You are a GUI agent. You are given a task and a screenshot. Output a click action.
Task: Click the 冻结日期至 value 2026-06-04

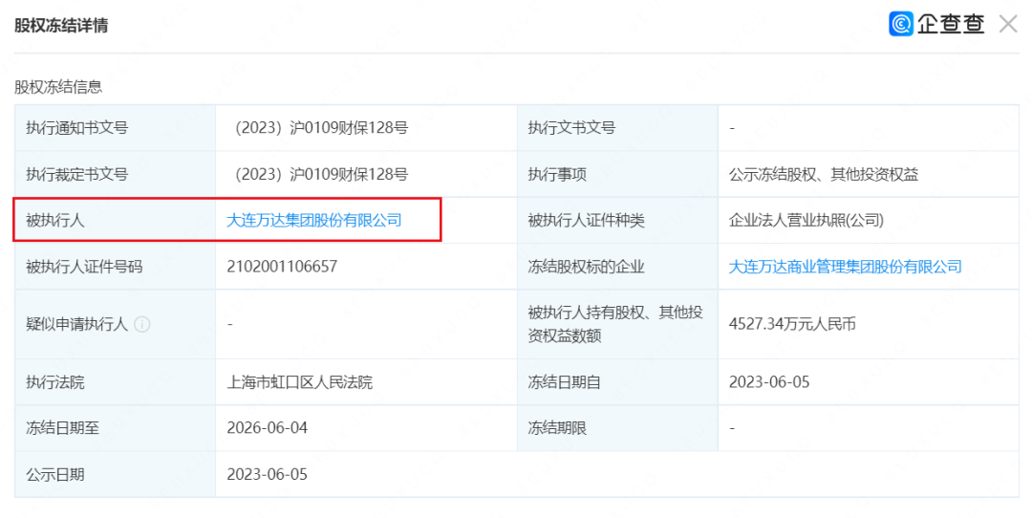click(x=268, y=428)
